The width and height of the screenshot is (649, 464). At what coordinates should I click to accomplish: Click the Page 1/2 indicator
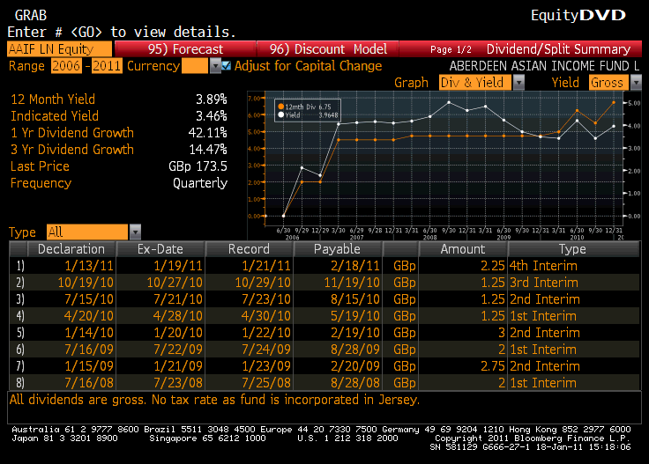point(453,49)
